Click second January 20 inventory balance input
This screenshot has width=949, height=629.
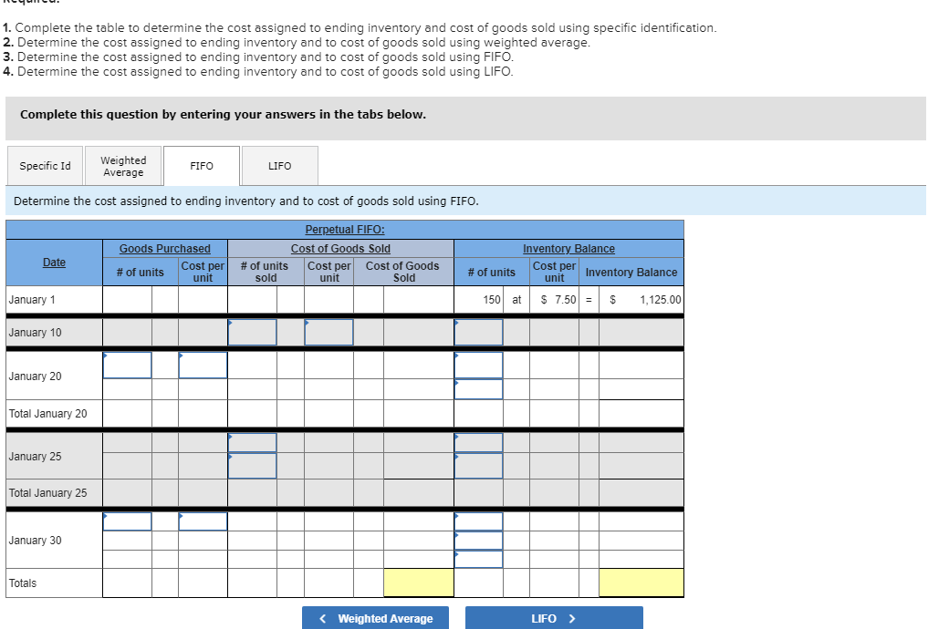click(479, 389)
